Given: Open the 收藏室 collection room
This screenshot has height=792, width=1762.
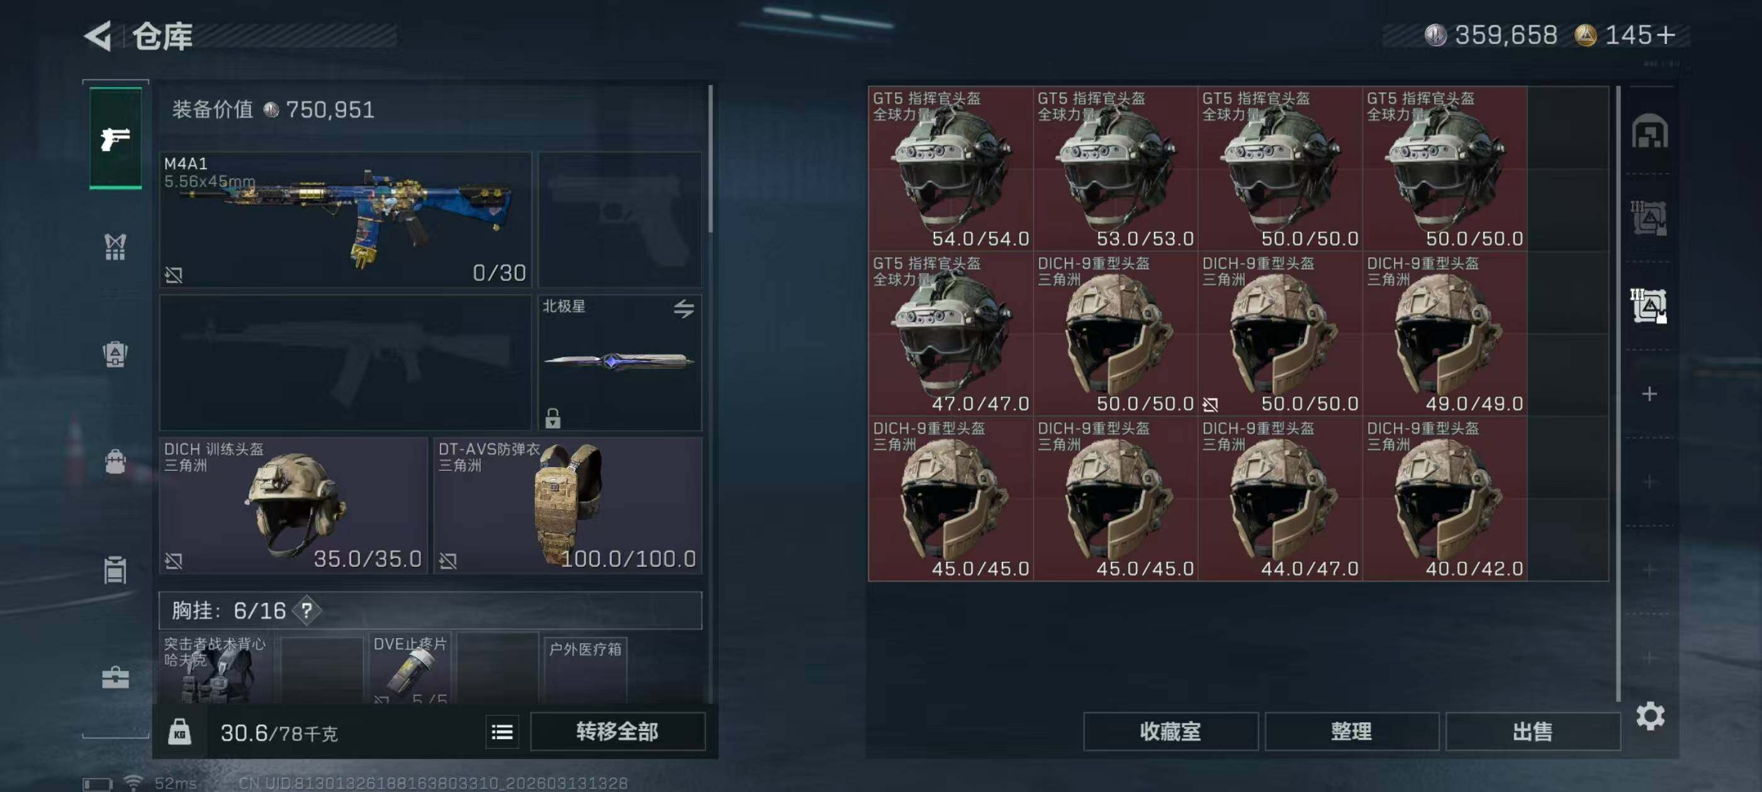Looking at the screenshot, I should click(1170, 731).
